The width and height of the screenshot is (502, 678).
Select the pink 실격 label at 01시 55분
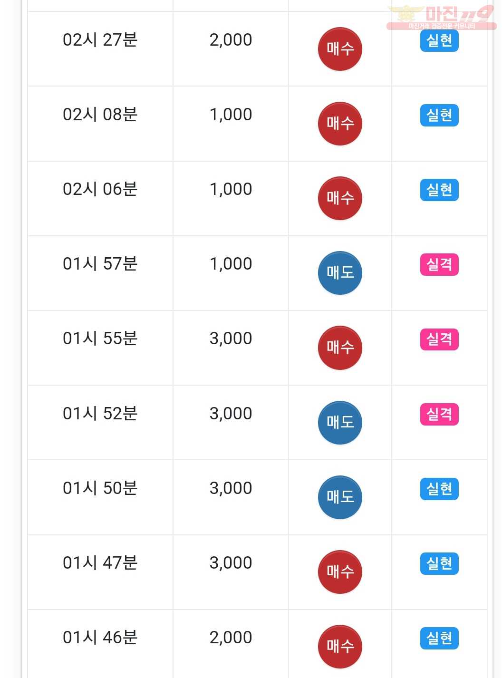pos(439,339)
